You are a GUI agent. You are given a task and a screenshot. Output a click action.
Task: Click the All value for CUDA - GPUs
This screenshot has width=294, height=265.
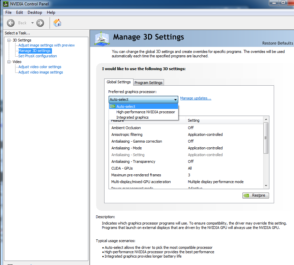(x=190, y=168)
